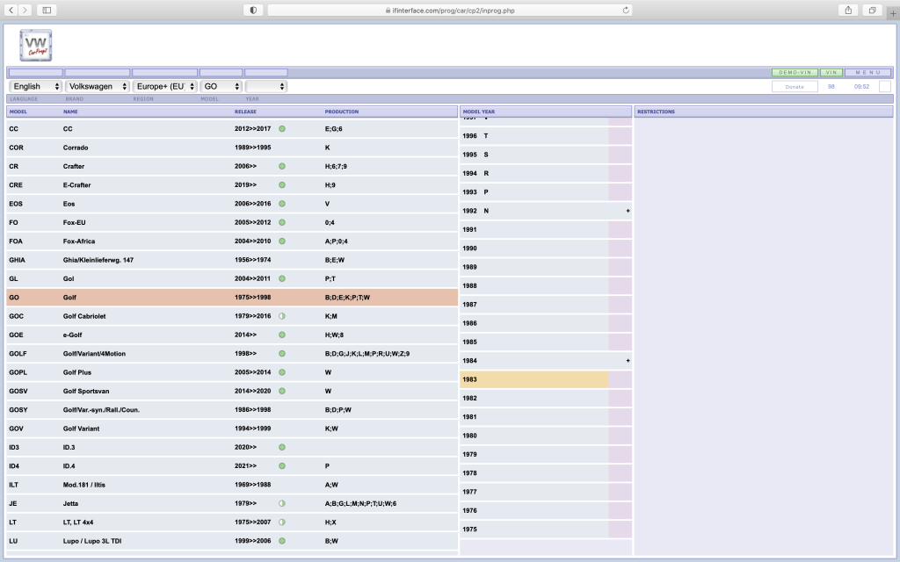This screenshot has width=900, height=562.
Task: Click half-filled dot for Golf Cabriolet
Action: coord(282,316)
